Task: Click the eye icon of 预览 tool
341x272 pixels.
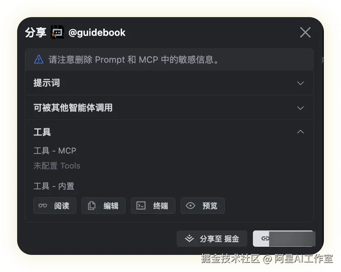Action: click(190, 206)
